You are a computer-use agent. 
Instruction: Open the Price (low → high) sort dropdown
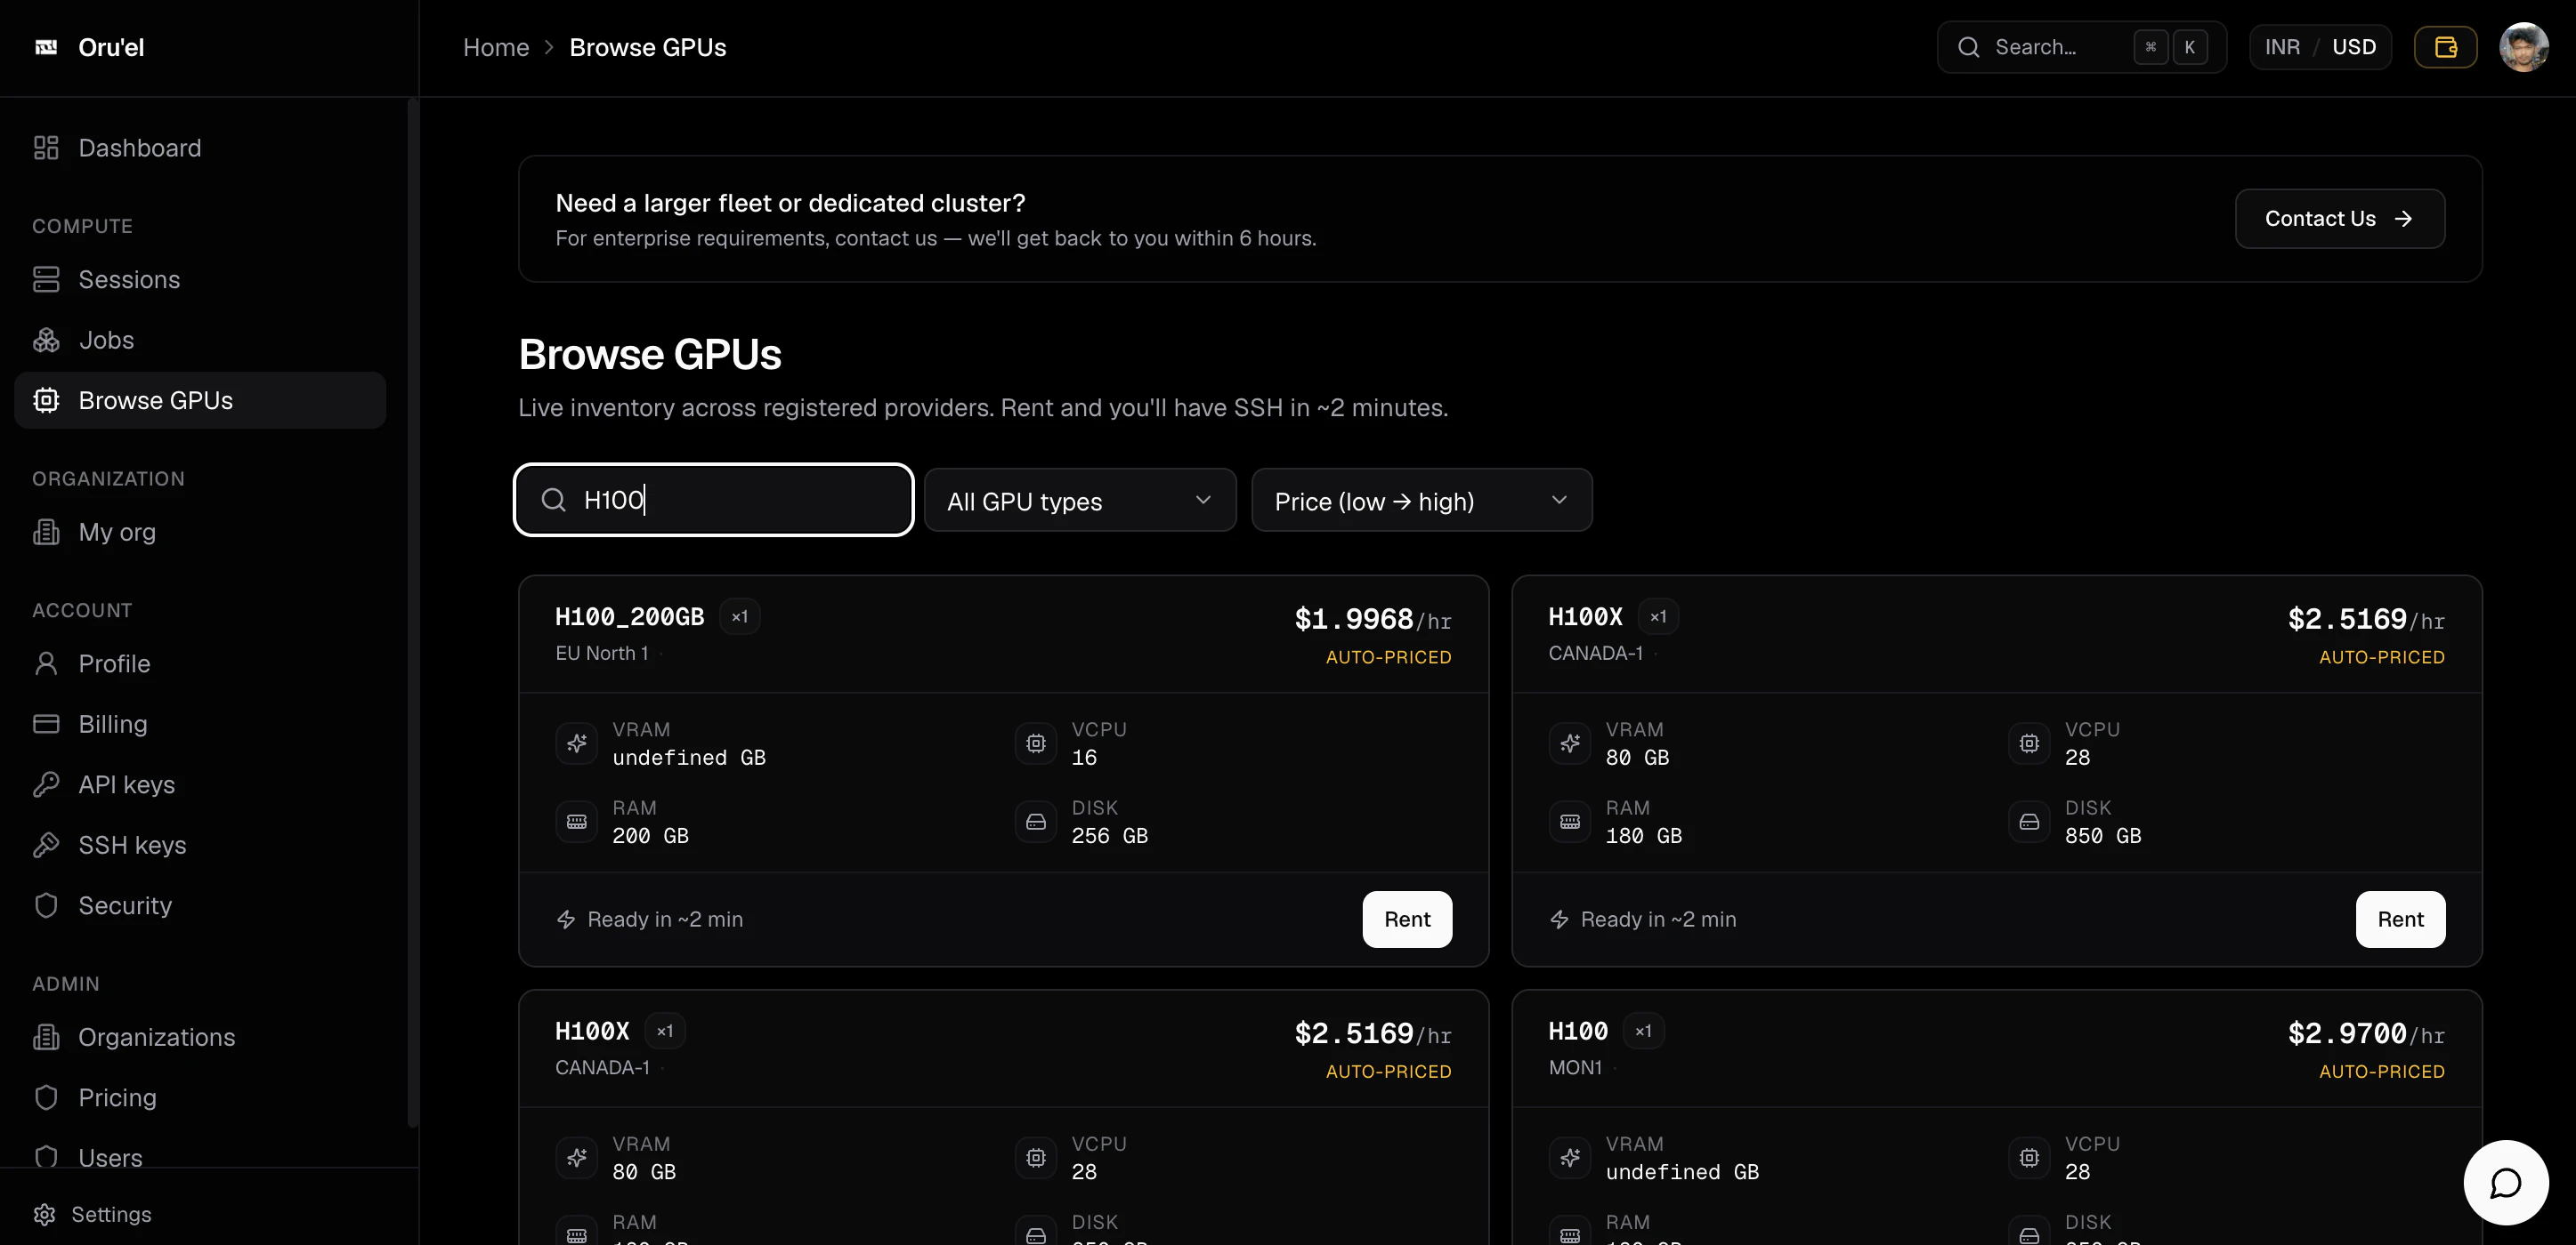click(1421, 501)
